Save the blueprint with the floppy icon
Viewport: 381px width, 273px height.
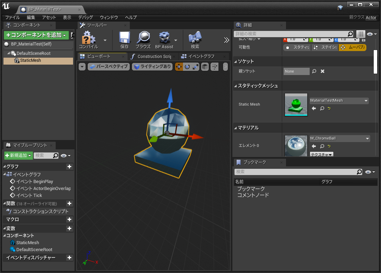[x=125, y=40]
